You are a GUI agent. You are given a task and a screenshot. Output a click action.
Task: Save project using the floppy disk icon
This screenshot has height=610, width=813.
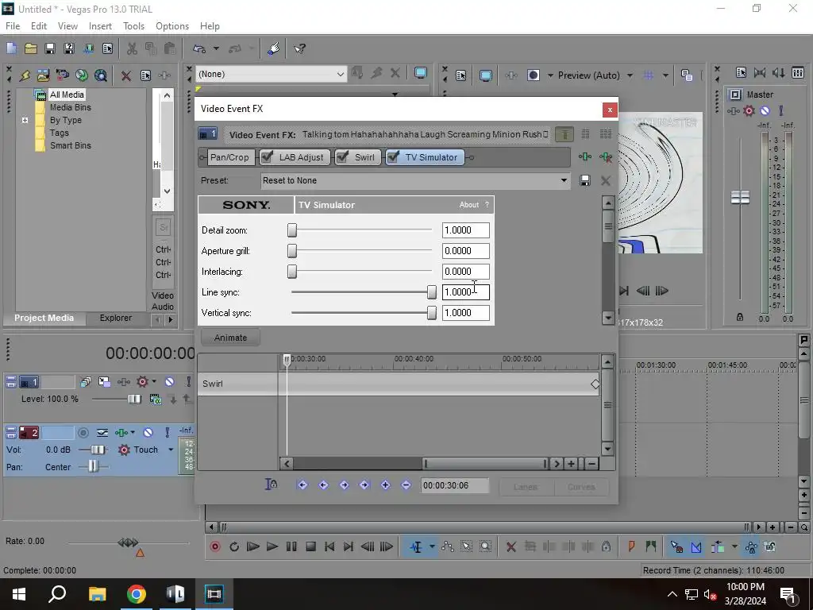click(x=50, y=48)
